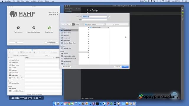Collapse save dialog with arrow beside filename
The height and width of the screenshot is (106, 189).
pyautogui.click(x=109, y=16)
